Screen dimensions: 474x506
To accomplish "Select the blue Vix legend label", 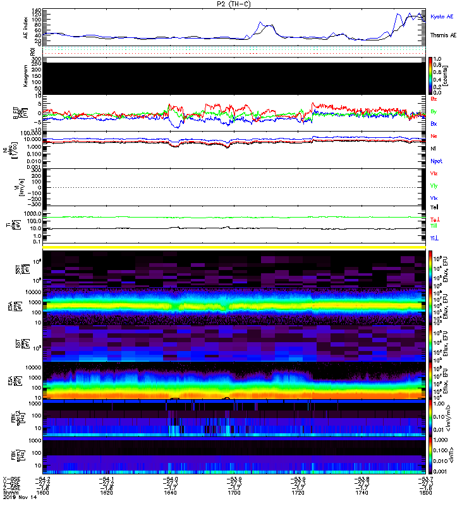I will point(434,198).
